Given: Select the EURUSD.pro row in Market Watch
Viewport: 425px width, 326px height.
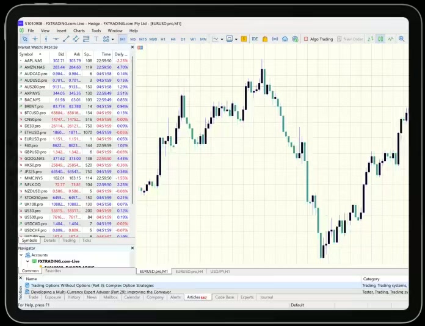Looking at the screenshot, I should click(x=74, y=139).
